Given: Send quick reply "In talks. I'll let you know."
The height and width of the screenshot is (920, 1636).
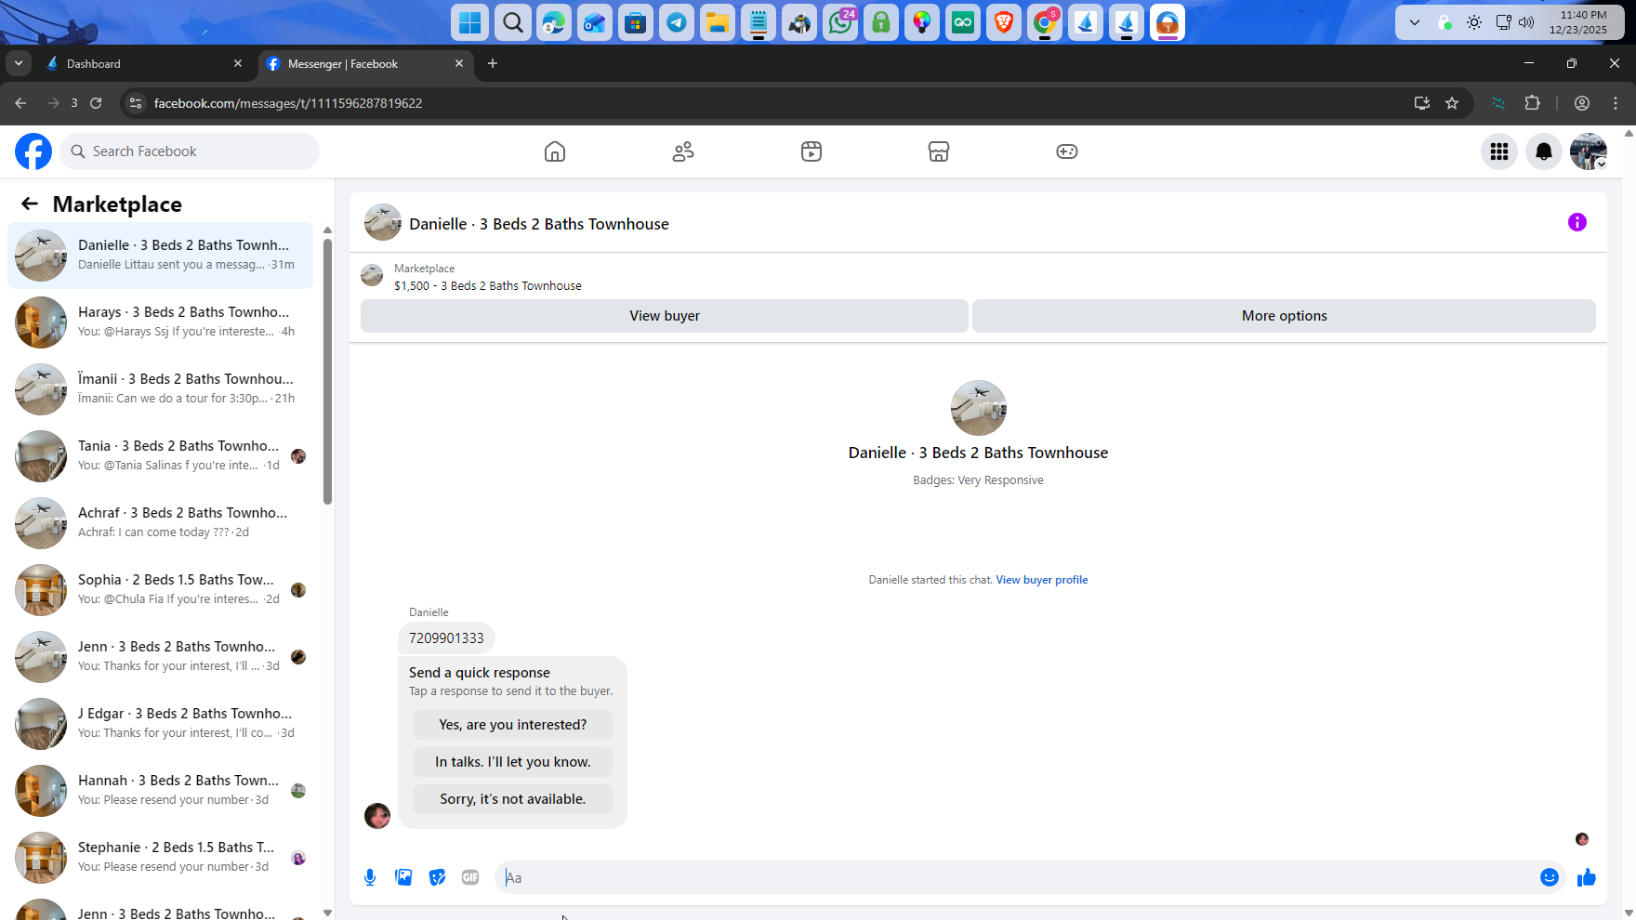Looking at the screenshot, I should 513,762.
